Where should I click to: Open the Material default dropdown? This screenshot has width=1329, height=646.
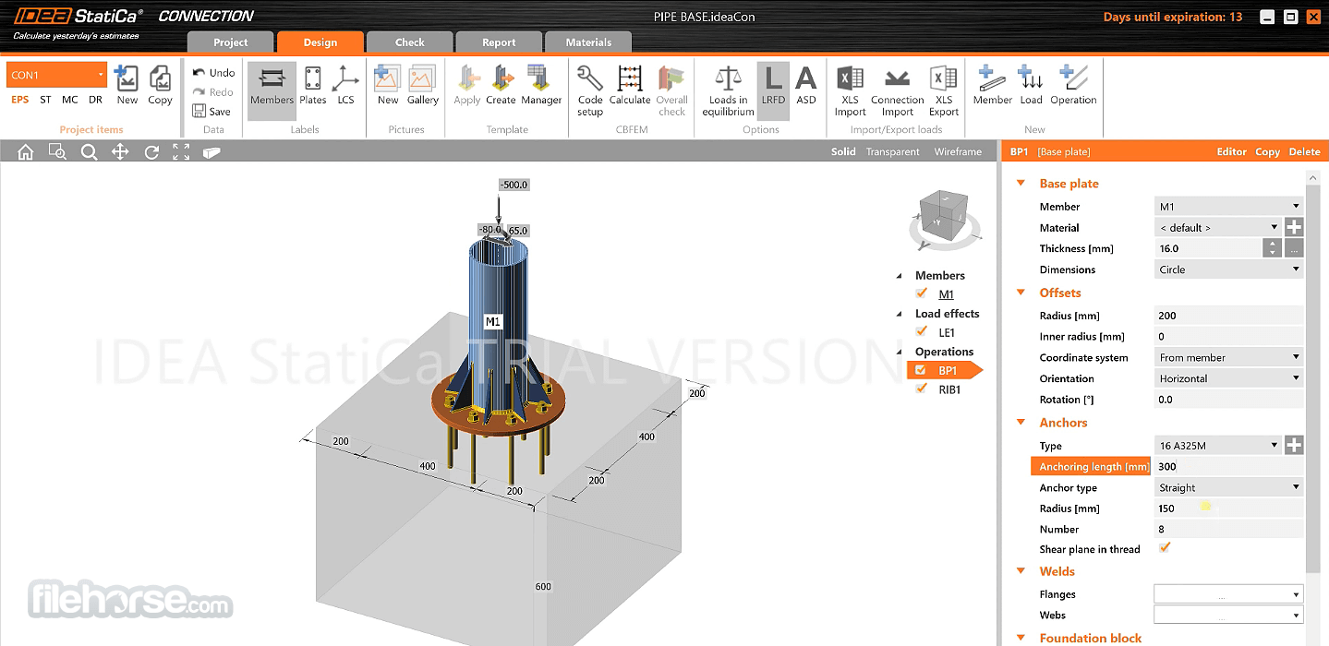pyautogui.click(x=1217, y=227)
